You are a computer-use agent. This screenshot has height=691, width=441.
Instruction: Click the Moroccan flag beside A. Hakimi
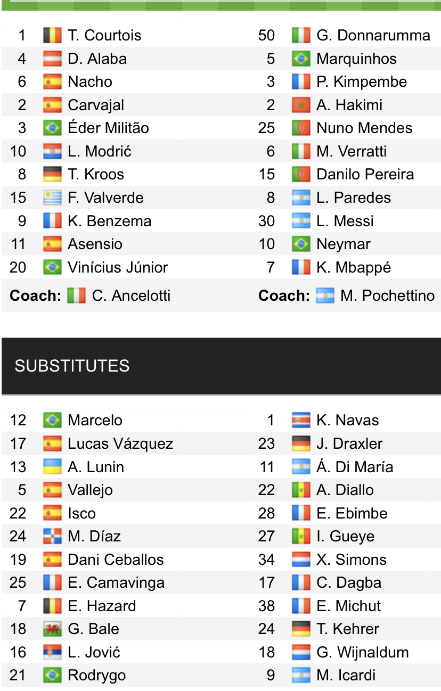pos(301,105)
